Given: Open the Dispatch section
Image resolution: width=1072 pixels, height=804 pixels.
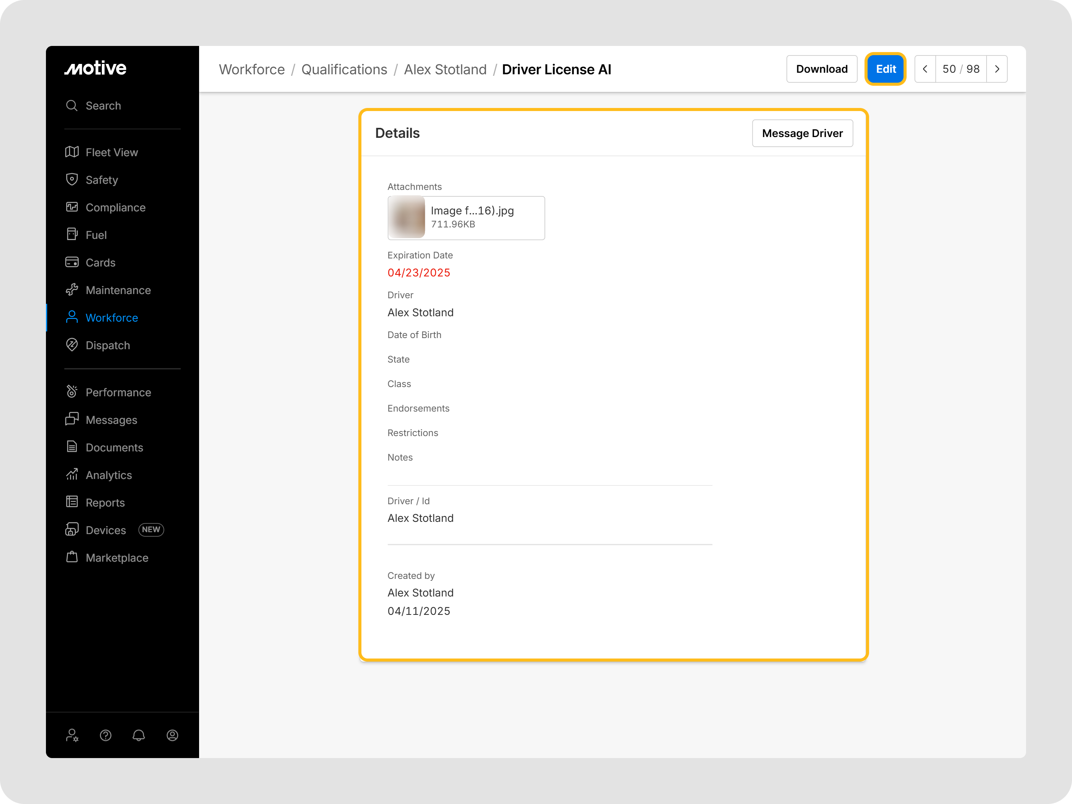Looking at the screenshot, I should [x=108, y=345].
